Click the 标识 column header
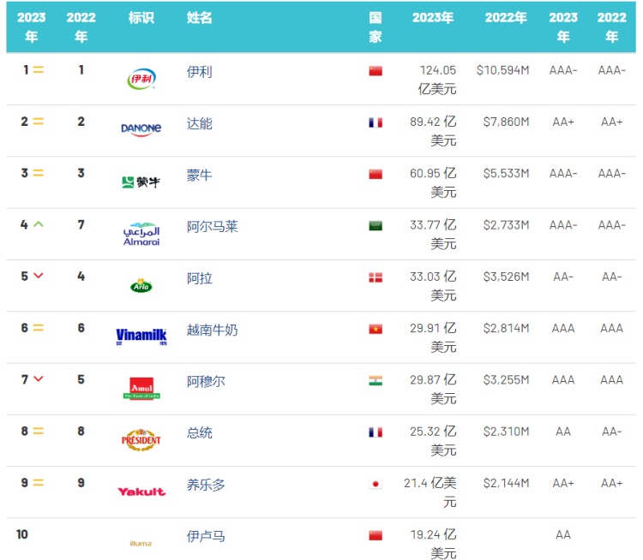This screenshot has width=643, height=560. 141,18
